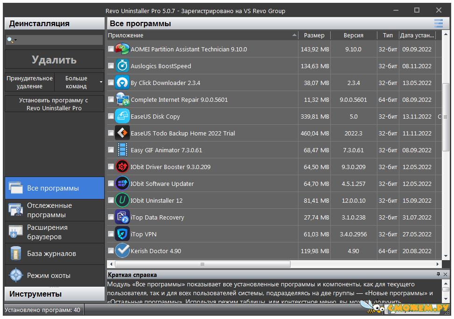Tick checkbox for iTop VPN
The image size is (454, 319).
coord(111,234)
